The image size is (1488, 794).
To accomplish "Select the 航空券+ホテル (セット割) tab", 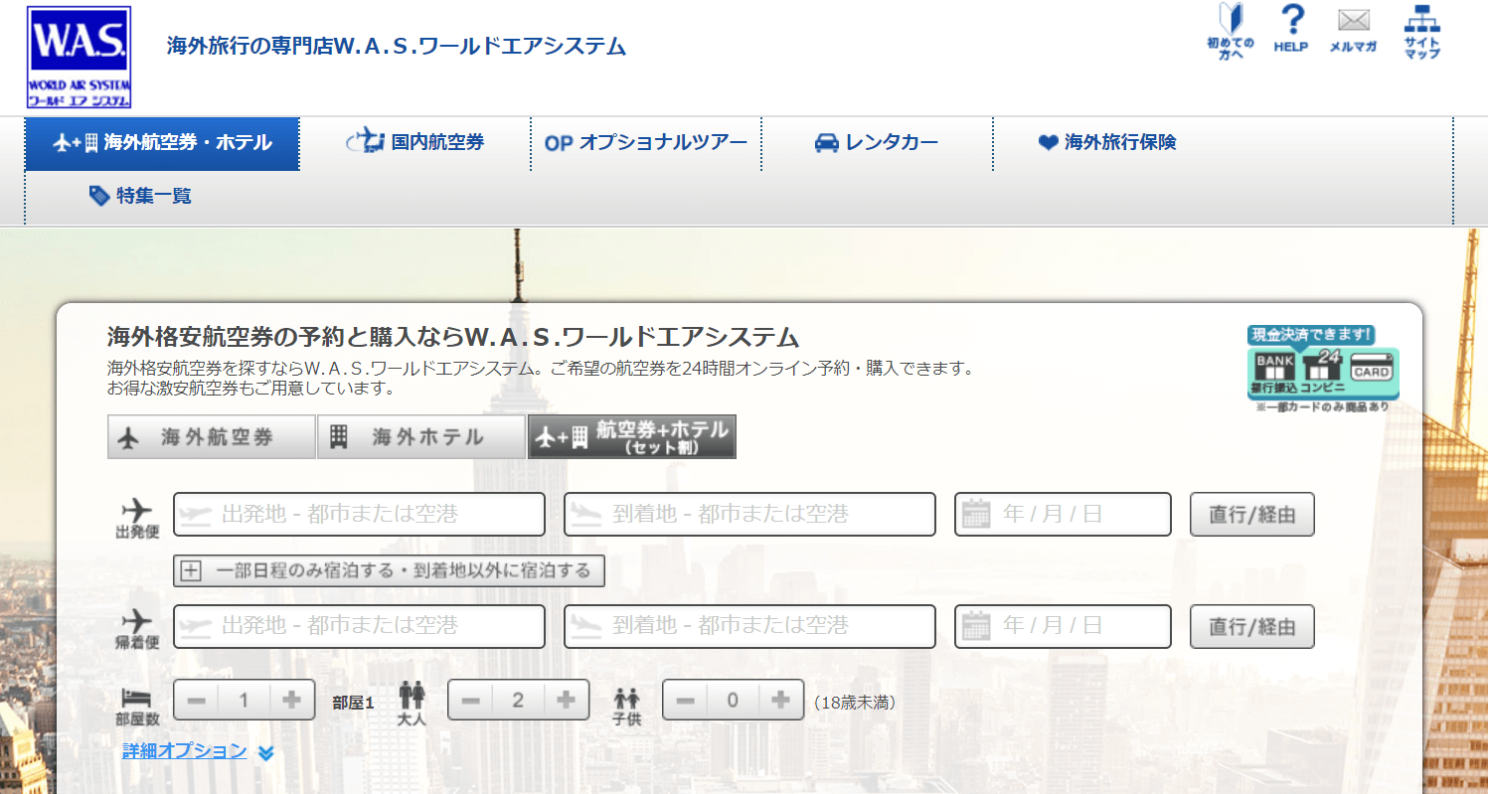I will (x=632, y=437).
